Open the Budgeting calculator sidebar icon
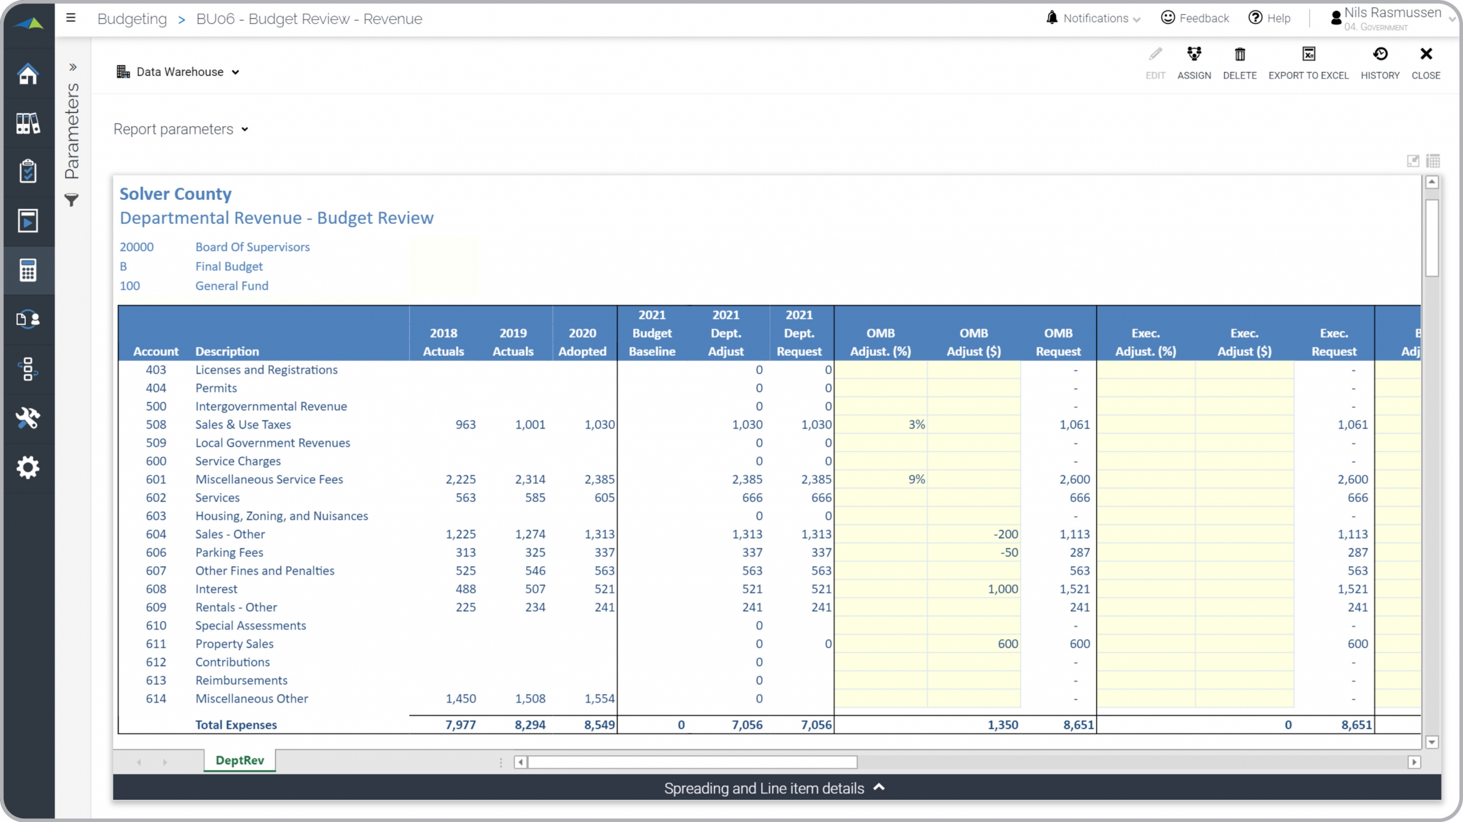 [x=27, y=270]
